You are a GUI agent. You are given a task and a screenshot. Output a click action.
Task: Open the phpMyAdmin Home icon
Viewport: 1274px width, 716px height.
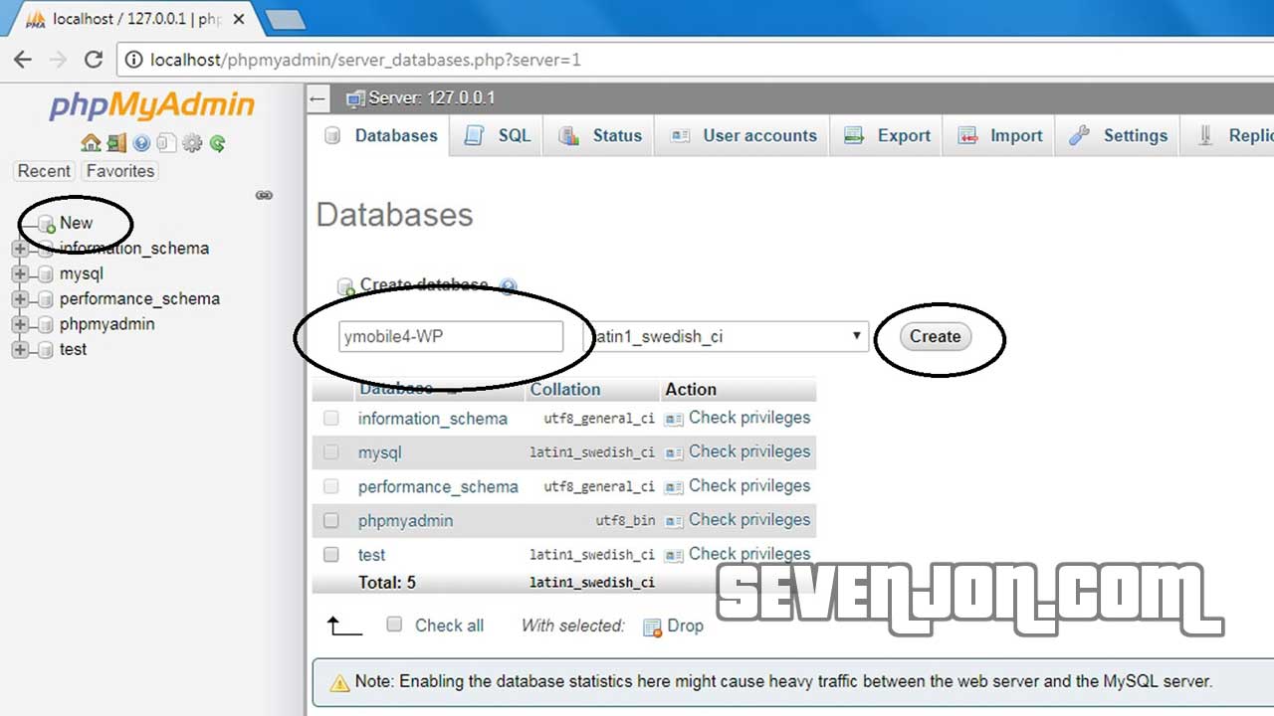[91, 143]
